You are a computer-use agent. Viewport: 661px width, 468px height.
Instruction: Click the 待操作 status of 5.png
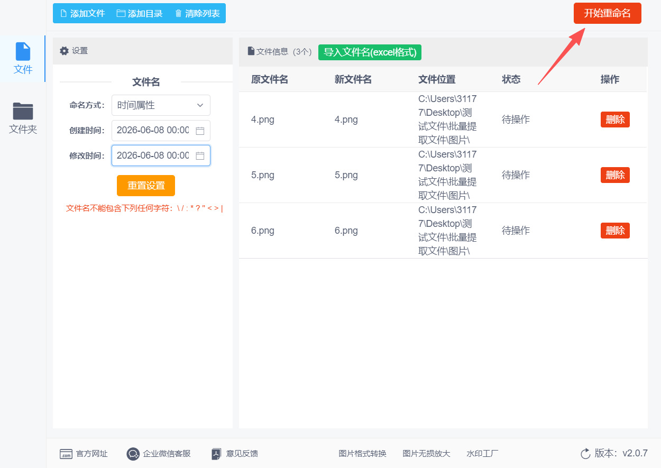516,175
